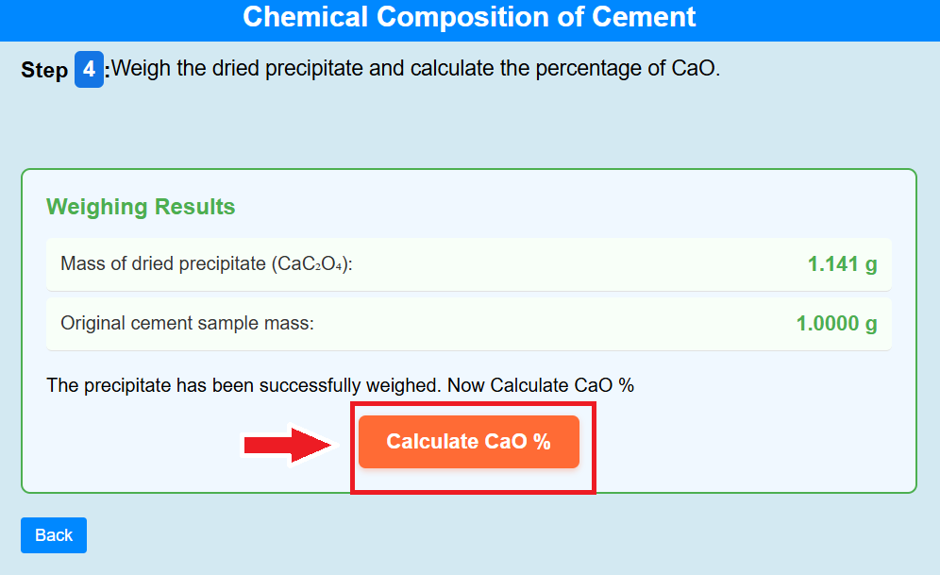
Task: Click the Chemical Composition of Cement title
Action: click(469, 17)
